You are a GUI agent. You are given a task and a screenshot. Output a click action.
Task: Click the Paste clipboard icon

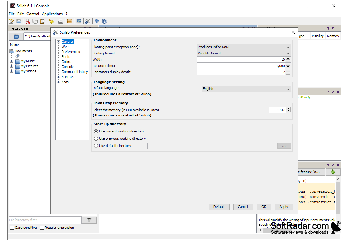42,21
